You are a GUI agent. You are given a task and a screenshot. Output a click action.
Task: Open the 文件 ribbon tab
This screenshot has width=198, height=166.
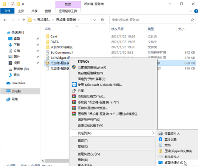pos(7,11)
